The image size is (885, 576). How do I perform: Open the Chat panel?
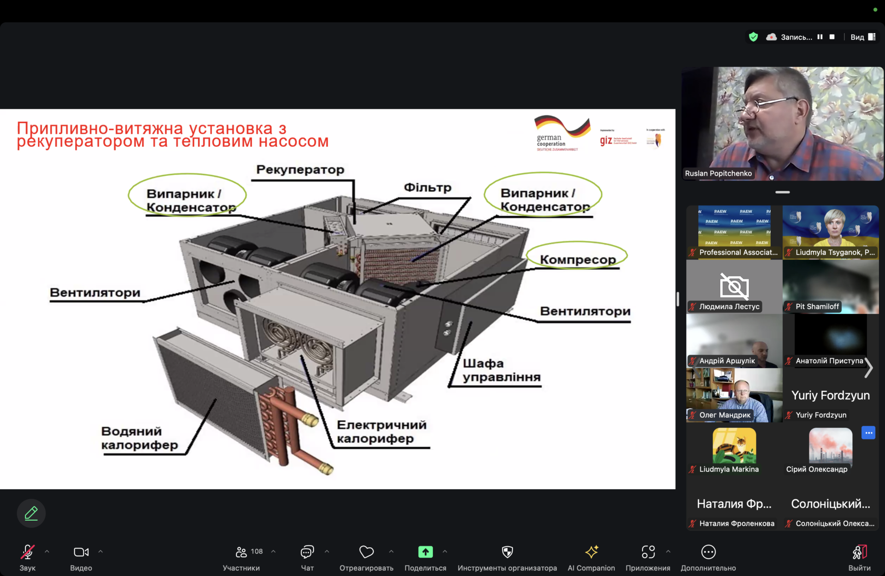[x=307, y=552]
